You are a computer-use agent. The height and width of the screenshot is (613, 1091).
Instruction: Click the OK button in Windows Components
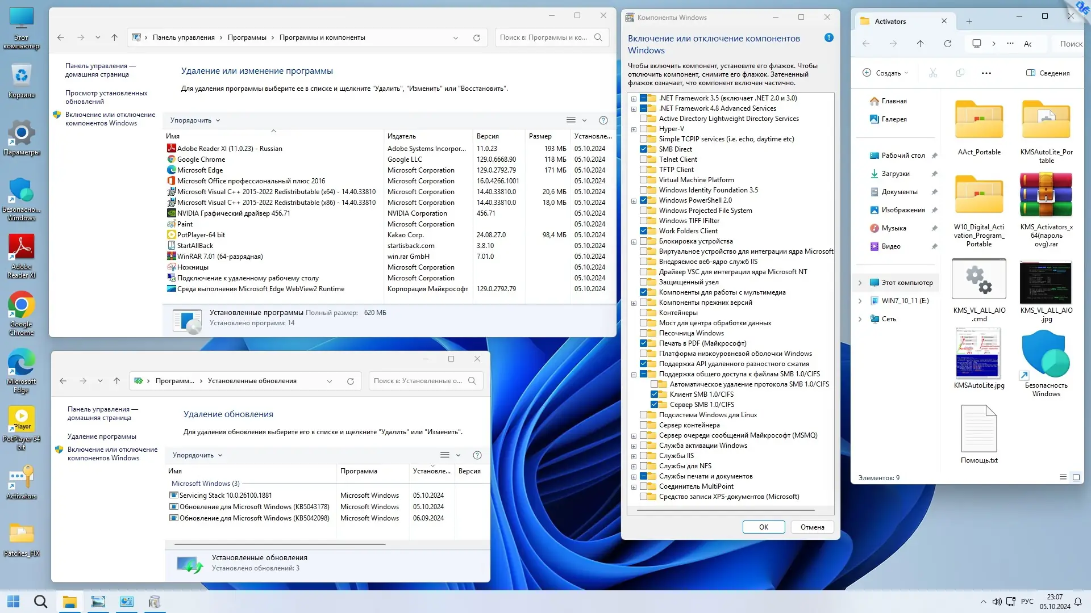point(763,527)
